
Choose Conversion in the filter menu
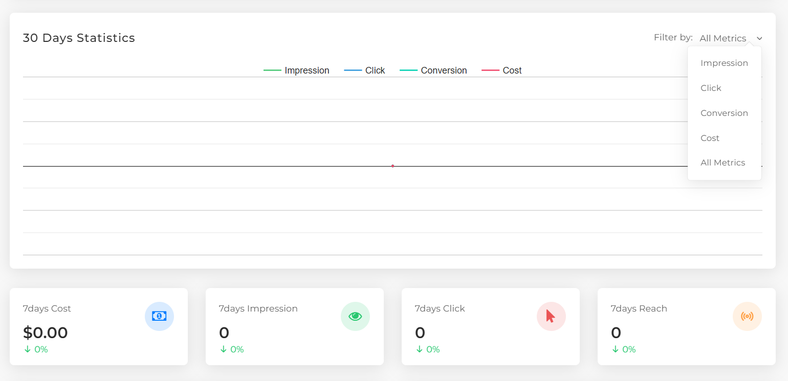point(724,113)
